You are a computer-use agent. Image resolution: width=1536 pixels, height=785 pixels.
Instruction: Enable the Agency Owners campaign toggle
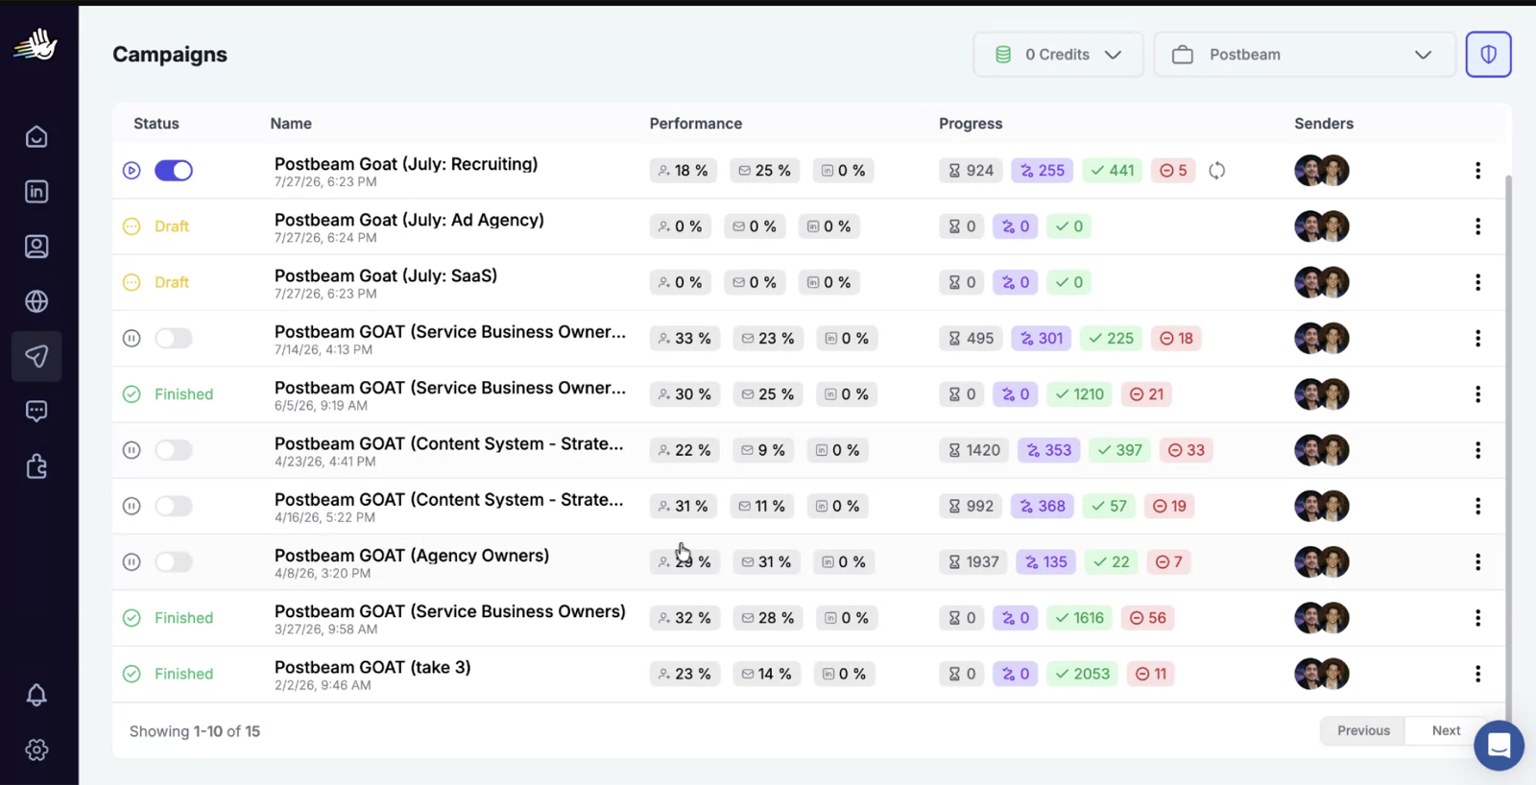(x=174, y=562)
